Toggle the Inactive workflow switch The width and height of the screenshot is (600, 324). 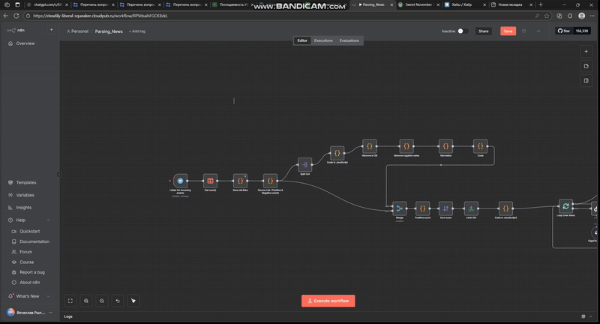(x=462, y=31)
